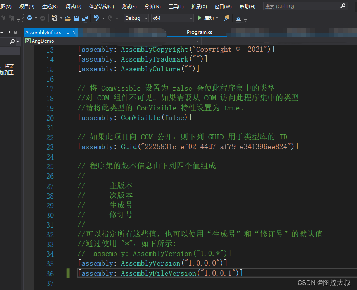The height and width of the screenshot is (290, 357).
Task: Close the side panel with the X icon
Action: (16, 33)
